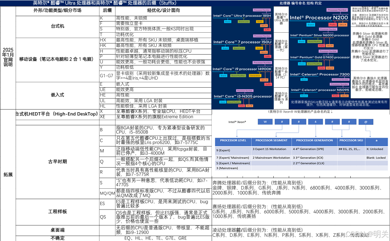Click the 2025年1月官网说明 side label
The height and width of the screenshot is (241, 390).
(8, 57)
